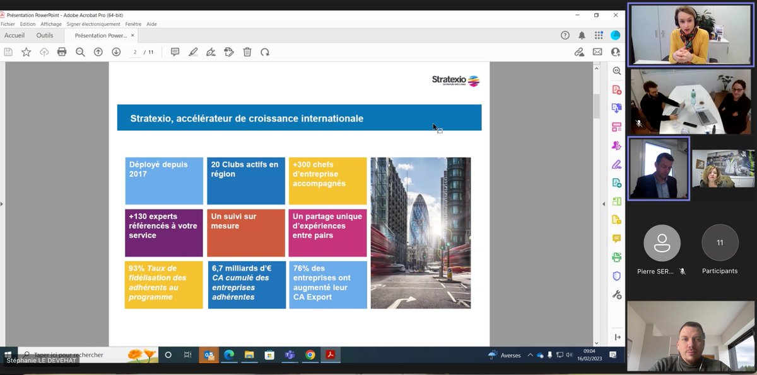The width and height of the screenshot is (757, 375).
Task: Open the Edition menu
Action: 28,24
